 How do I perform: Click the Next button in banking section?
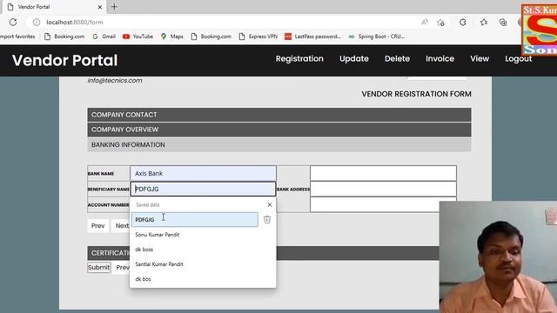[x=121, y=226]
